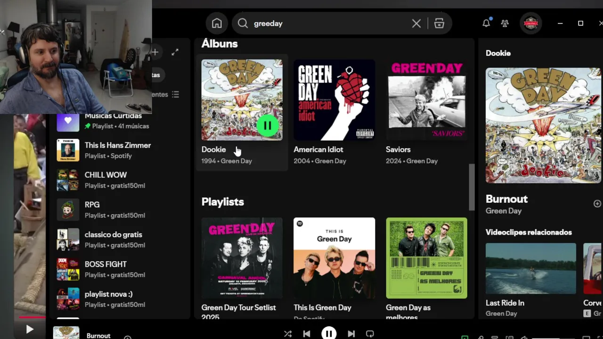Toggle repeat in the player bar
603x339 pixels.
tap(370, 334)
